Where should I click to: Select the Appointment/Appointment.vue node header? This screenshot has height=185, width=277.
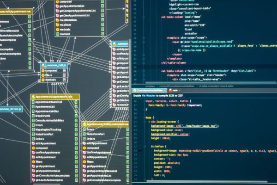point(55,97)
